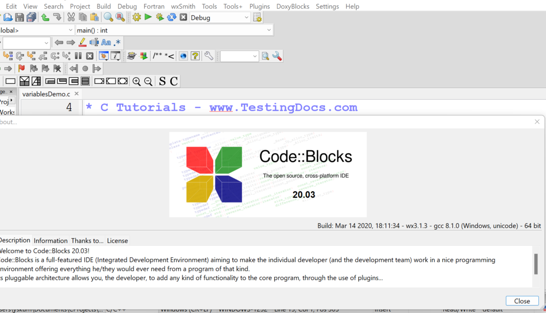Abort the build with the red X icon

coord(183,16)
